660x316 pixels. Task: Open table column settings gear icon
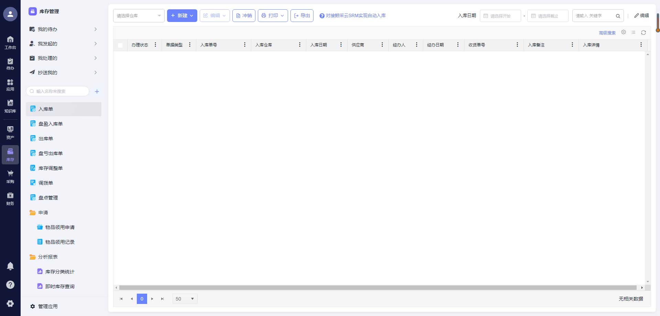point(624,32)
